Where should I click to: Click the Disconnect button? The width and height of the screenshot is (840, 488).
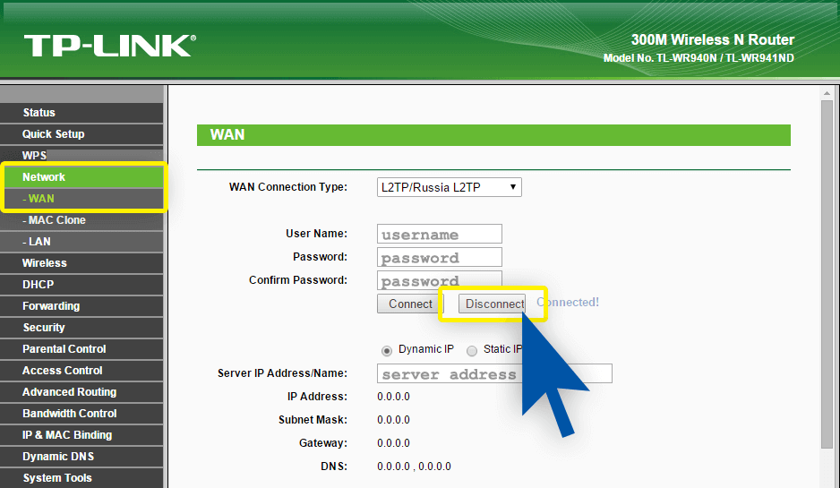tap(492, 304)
